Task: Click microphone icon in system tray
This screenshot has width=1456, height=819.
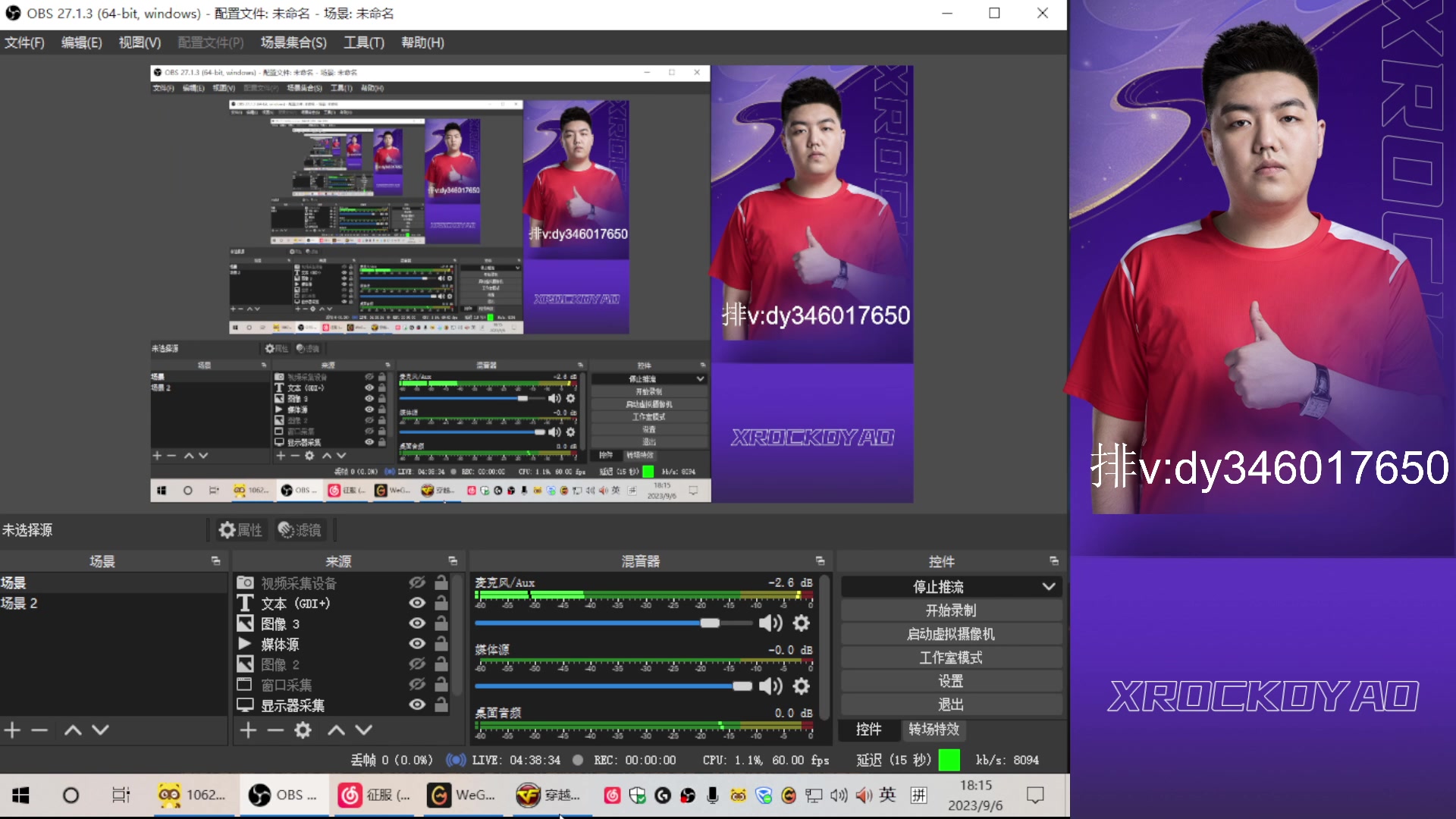Action: 713,795
